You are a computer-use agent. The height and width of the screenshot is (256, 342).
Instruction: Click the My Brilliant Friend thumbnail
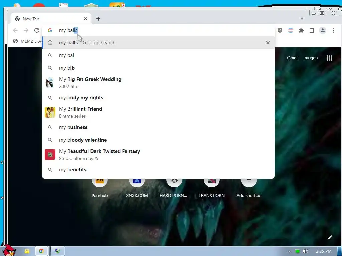(50, 112)
